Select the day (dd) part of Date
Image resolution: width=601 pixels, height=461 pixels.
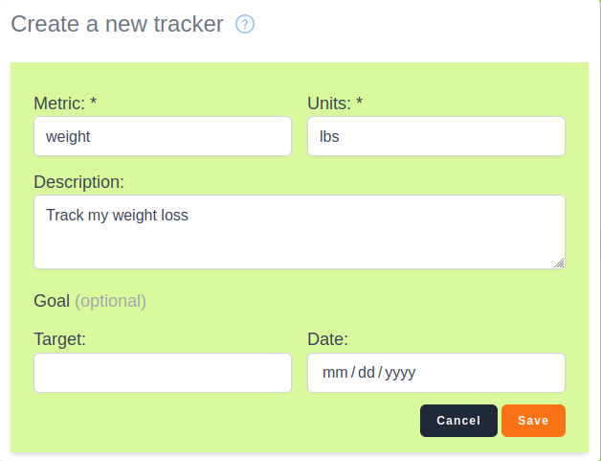(x=366, y=373)
